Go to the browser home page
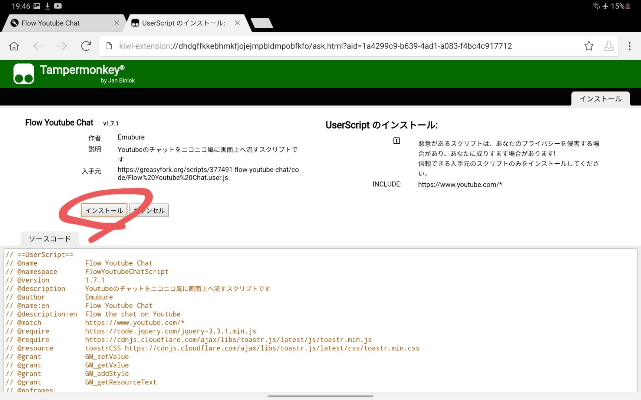The height and width of the screenshot is (400, 641). point(14,46)
